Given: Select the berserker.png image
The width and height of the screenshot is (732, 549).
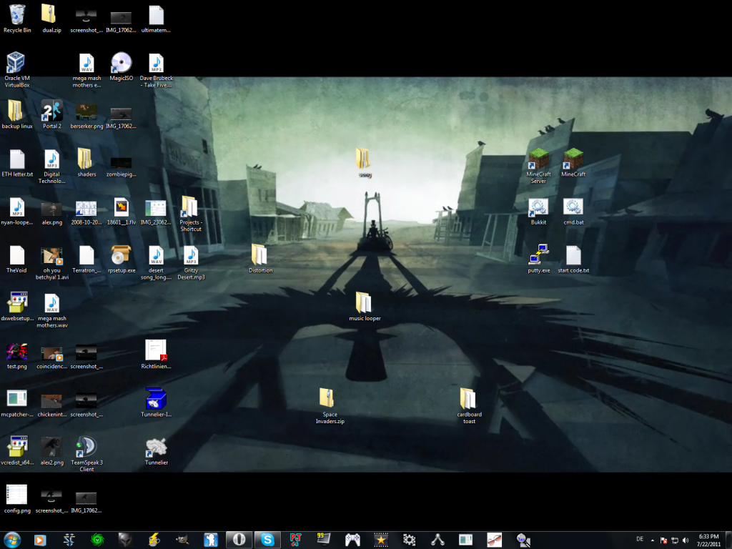Looking at the screenshot, I should [86, 117].
